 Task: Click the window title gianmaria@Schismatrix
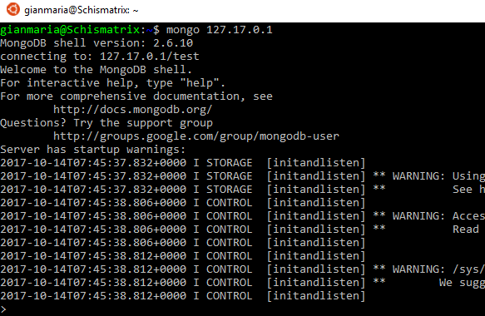tap(81, 10)
